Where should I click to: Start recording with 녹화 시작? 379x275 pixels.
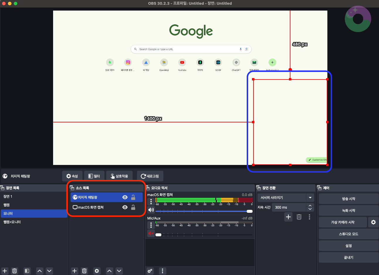pyautogui.click(x=348, y=210)
